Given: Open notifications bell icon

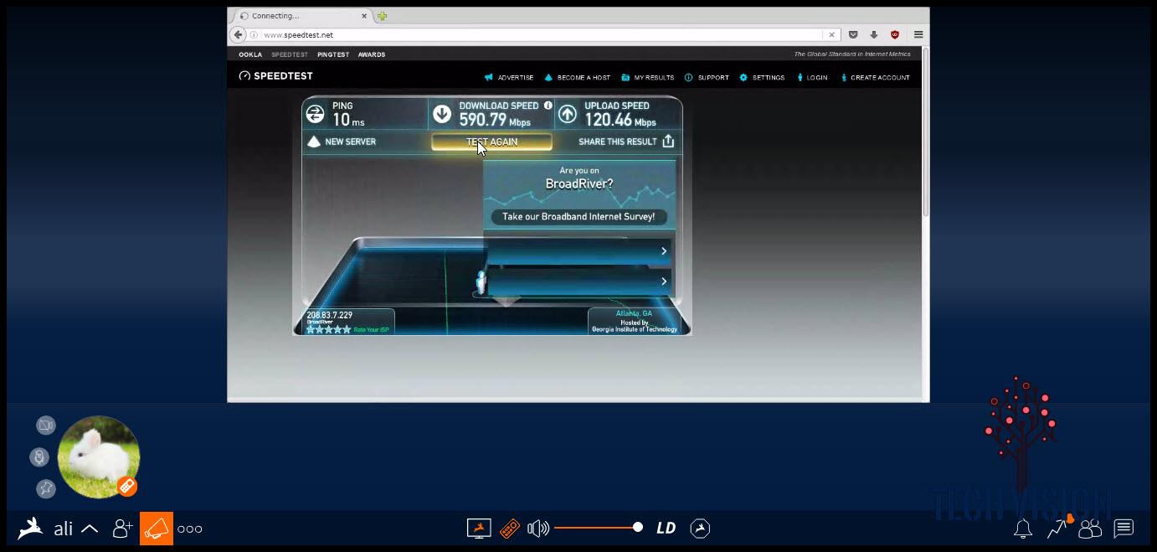Looking at the screenshot, I should [1022, 529].
